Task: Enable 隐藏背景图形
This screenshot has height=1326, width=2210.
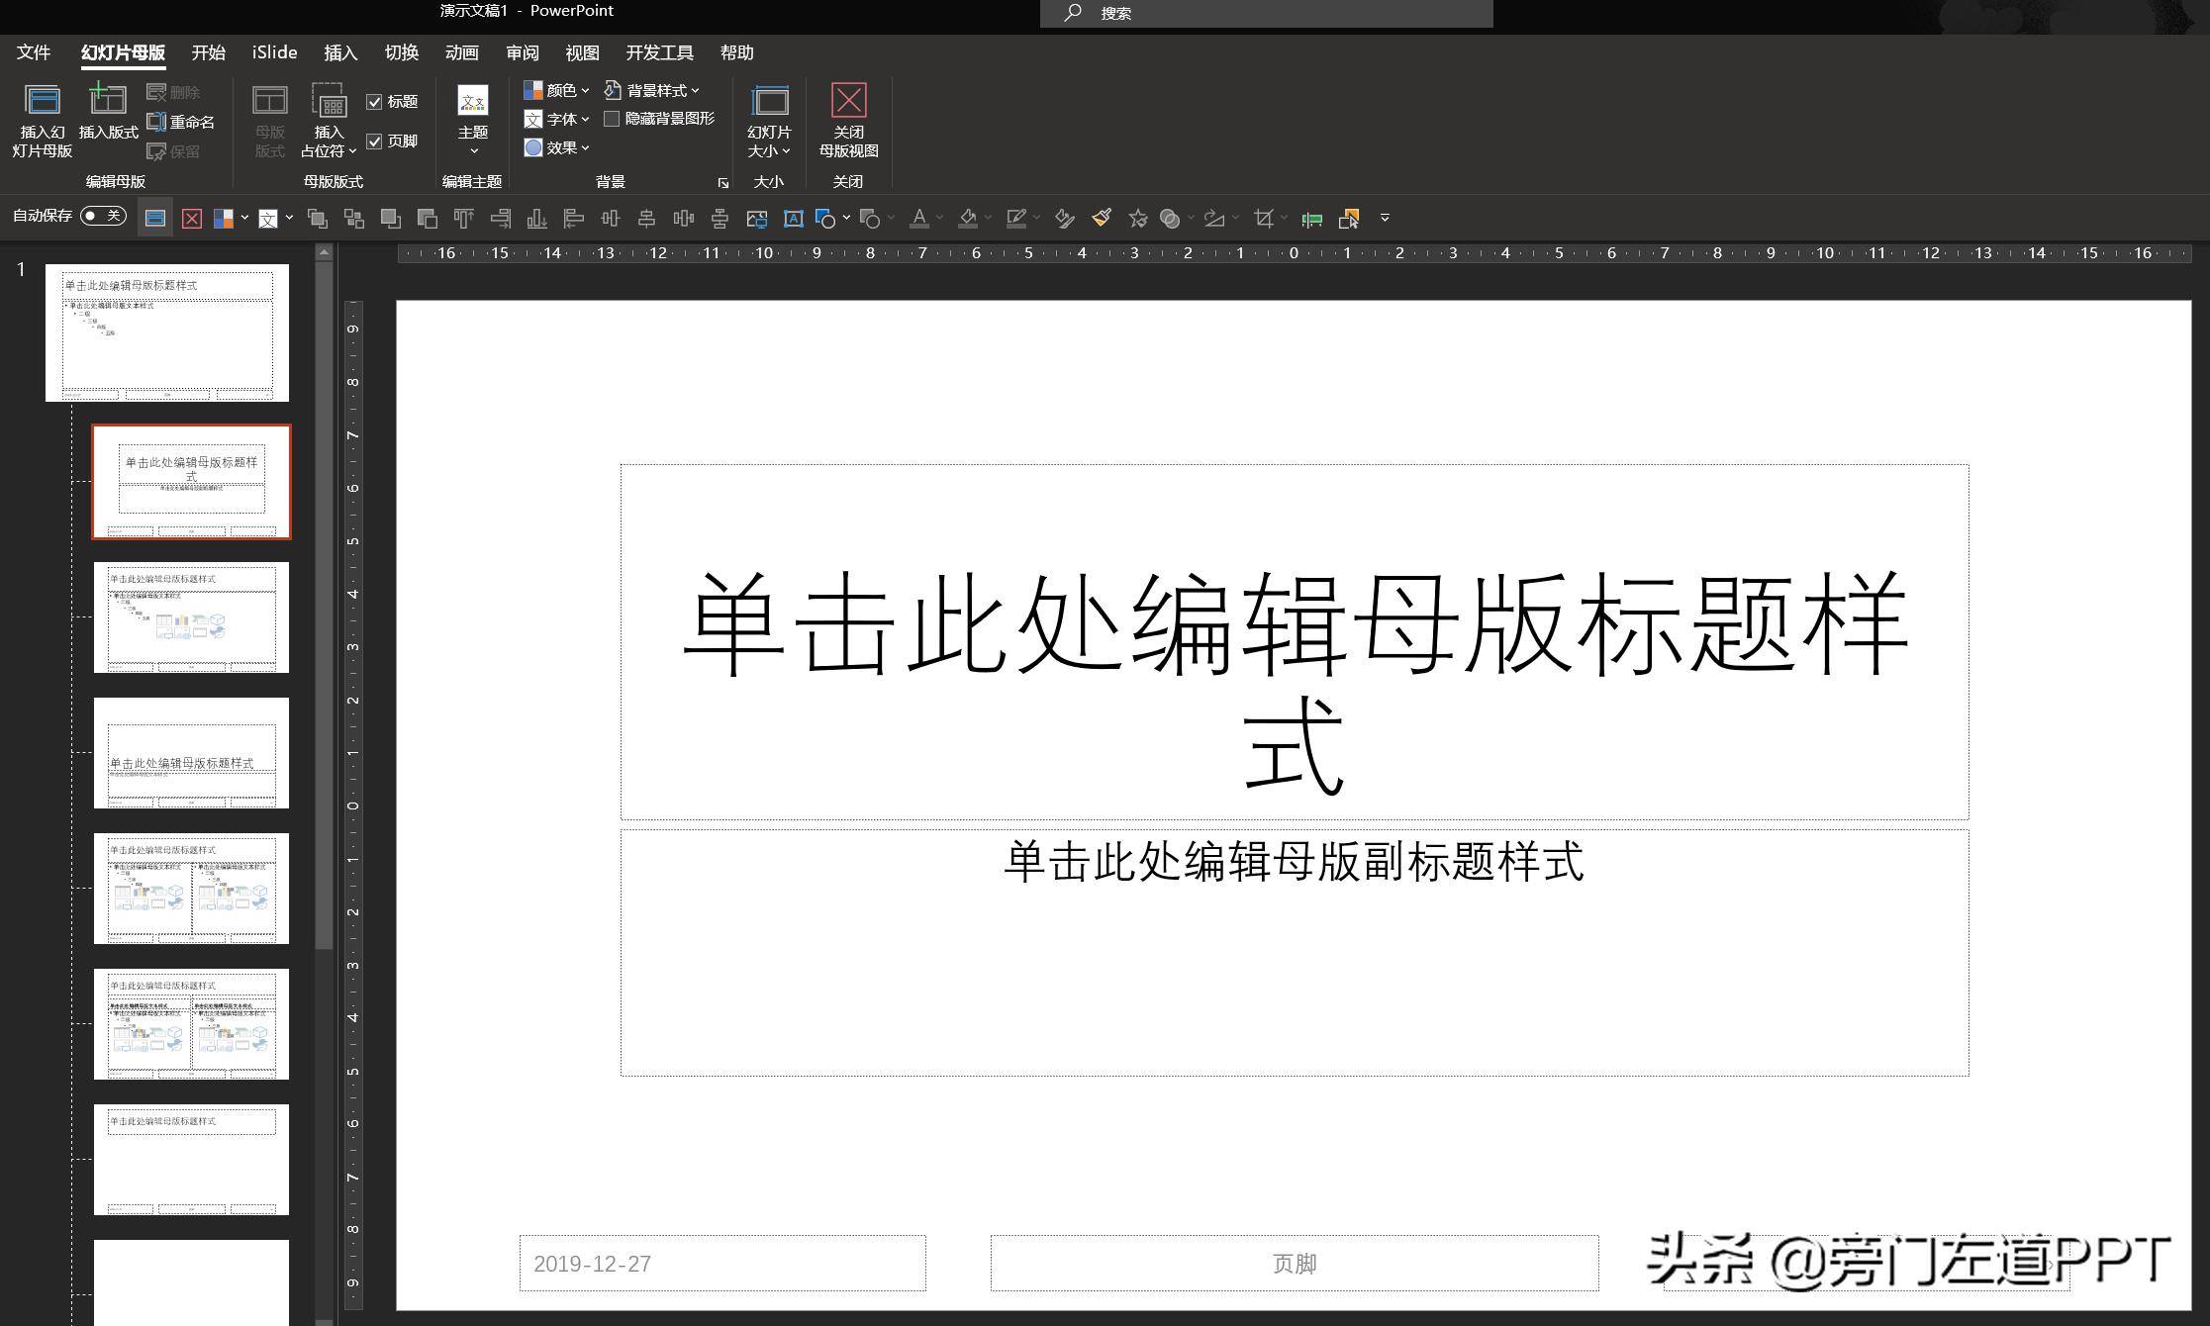Action: (x=614, y=118)
